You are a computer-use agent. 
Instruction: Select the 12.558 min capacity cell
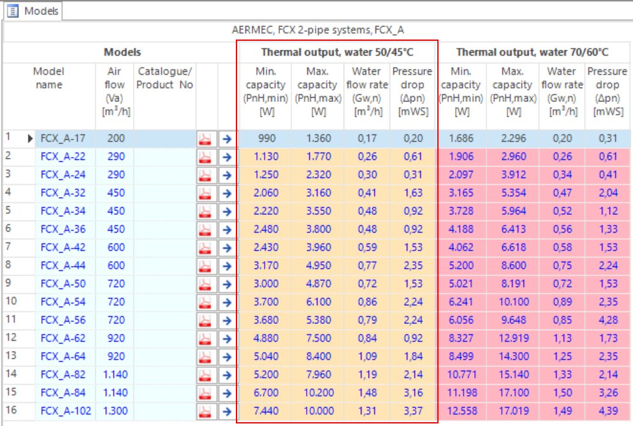coord(463,412)
